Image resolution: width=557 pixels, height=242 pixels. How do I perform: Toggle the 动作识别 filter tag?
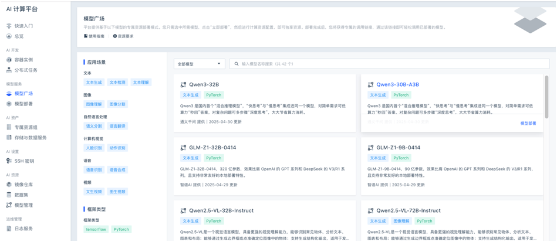point(117,148)
